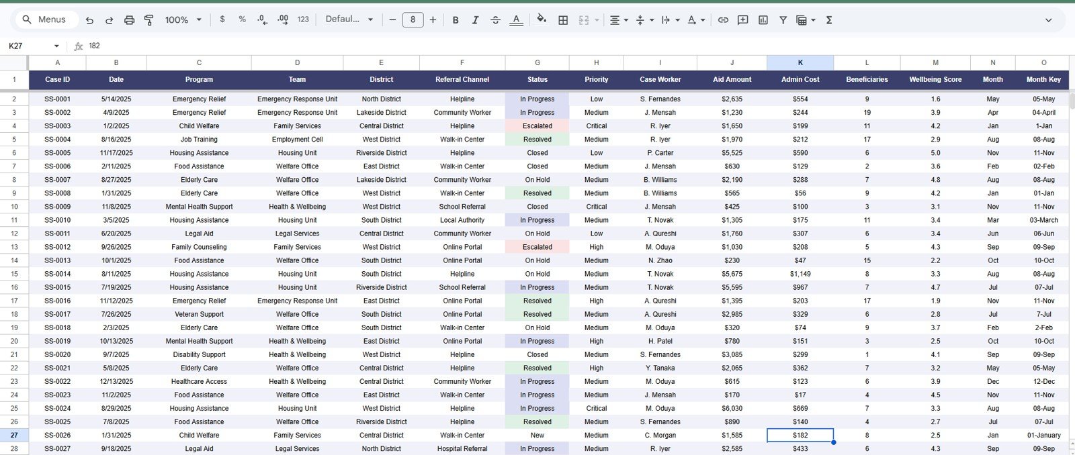Open the 123 number formats menu
Screen dimensions: 1075x455
[303, 19]
